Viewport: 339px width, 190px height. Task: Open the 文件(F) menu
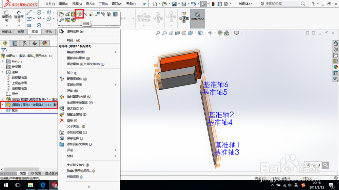tap(50, 4)
